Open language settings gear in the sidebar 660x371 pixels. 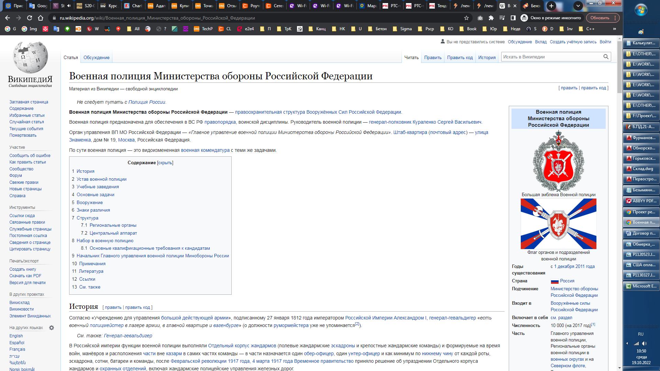click(x=52, y=328)
